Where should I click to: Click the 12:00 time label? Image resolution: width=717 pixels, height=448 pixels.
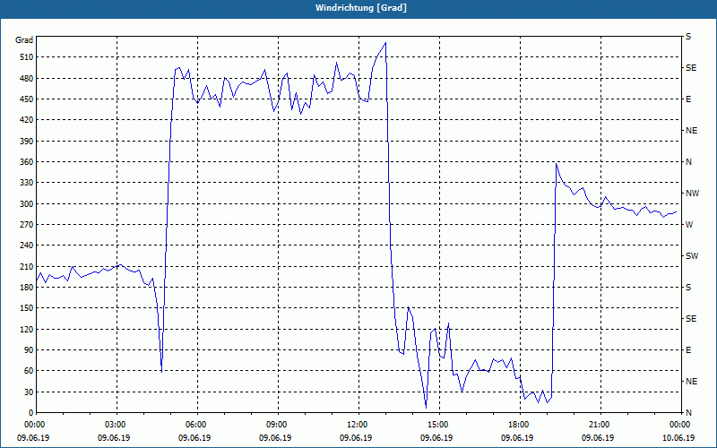(x=357, y=425)
